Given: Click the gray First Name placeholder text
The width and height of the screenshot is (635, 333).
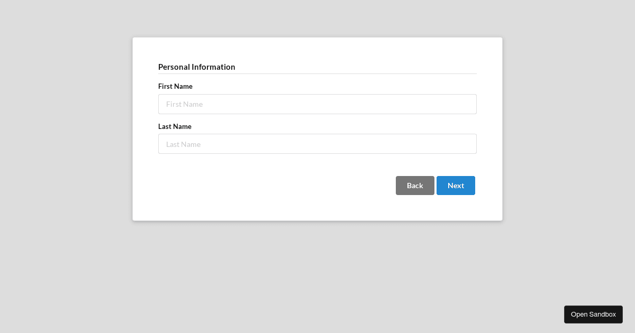Looking at the screenshot, I should pos(185,104).
